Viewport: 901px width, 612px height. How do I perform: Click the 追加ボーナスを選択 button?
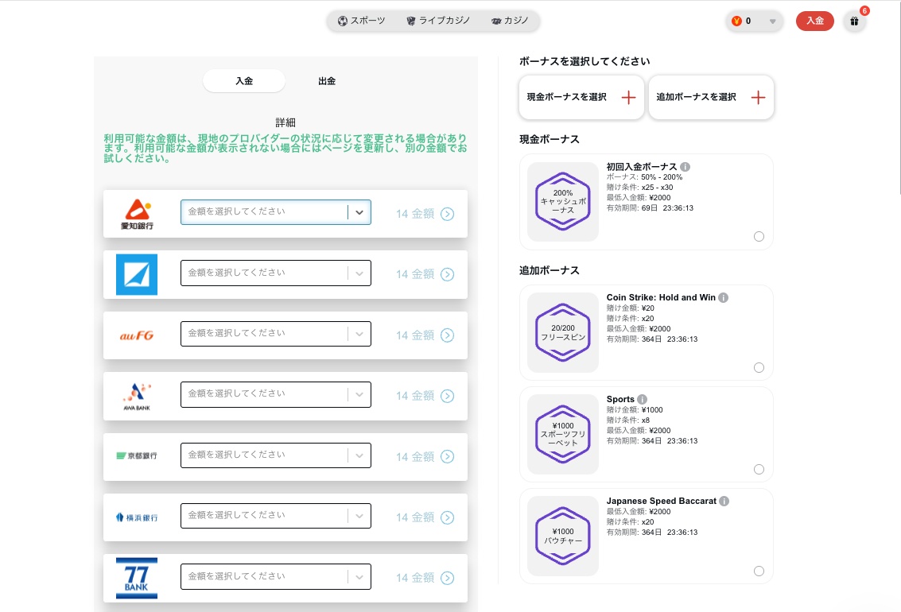coord(712,98)
